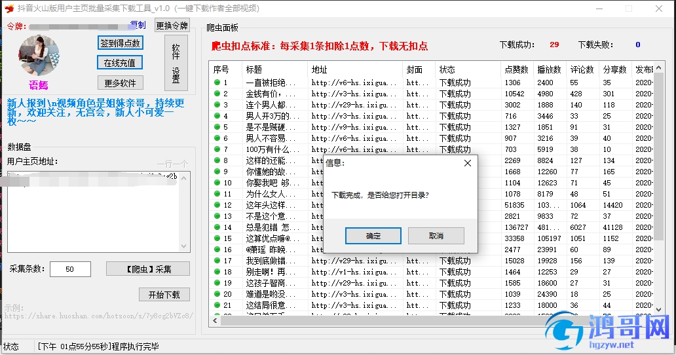Click green status dot of row 4

point(217,116)
